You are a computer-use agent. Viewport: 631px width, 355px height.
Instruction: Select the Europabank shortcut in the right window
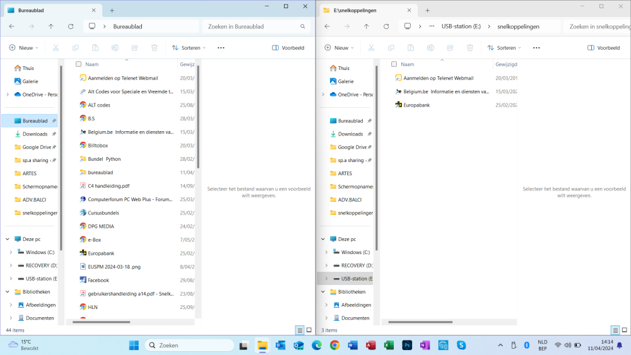tap(416, 105)
